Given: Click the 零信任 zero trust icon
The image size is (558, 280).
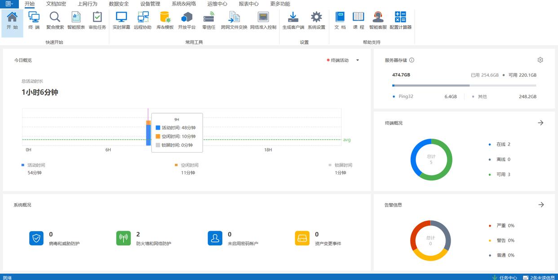Looking at the screenshot, I should click(208, 21).
